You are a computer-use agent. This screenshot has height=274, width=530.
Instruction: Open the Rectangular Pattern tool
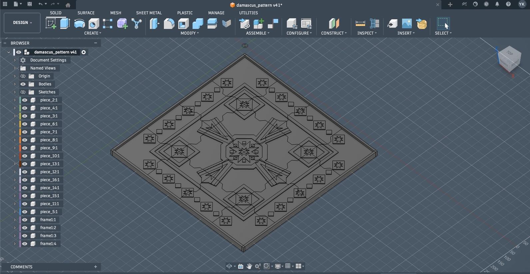(108, 24)
